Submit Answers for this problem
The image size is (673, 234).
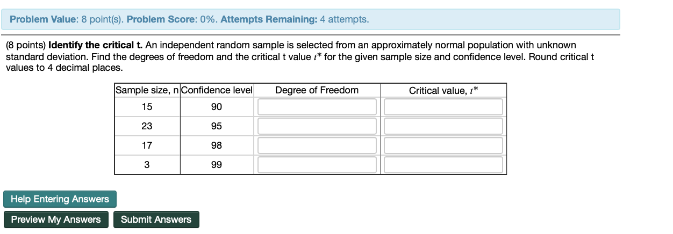(156, 220)
